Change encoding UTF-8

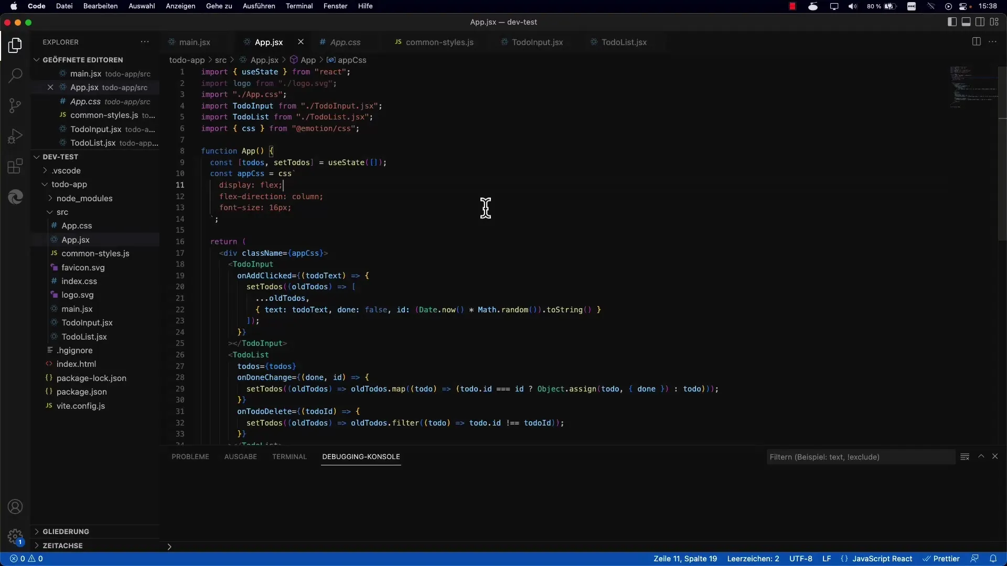[801, 559]
